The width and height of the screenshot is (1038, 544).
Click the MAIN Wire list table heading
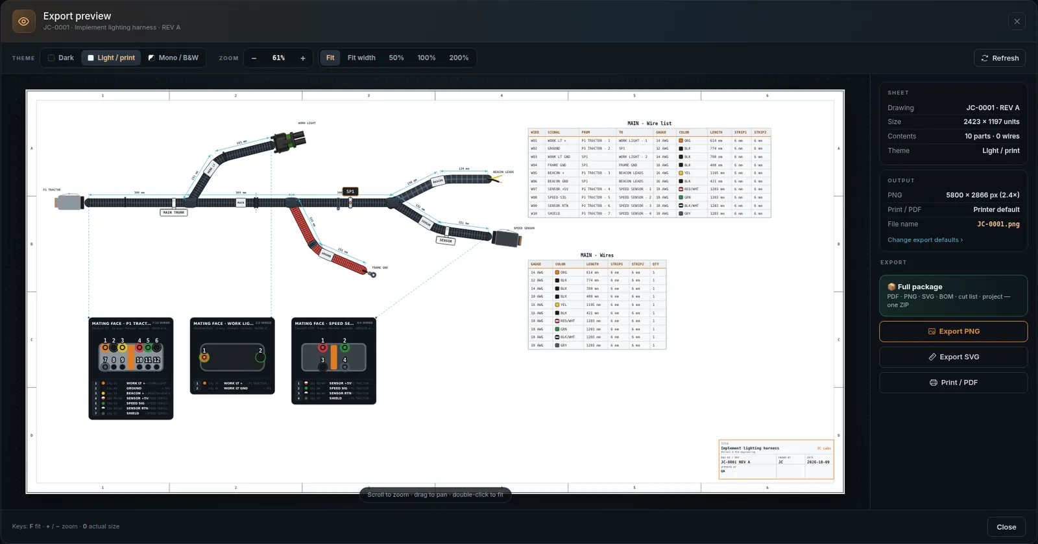649,123
